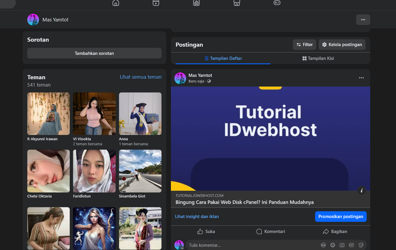Click the post author's avatar

[x=180, y=78]
